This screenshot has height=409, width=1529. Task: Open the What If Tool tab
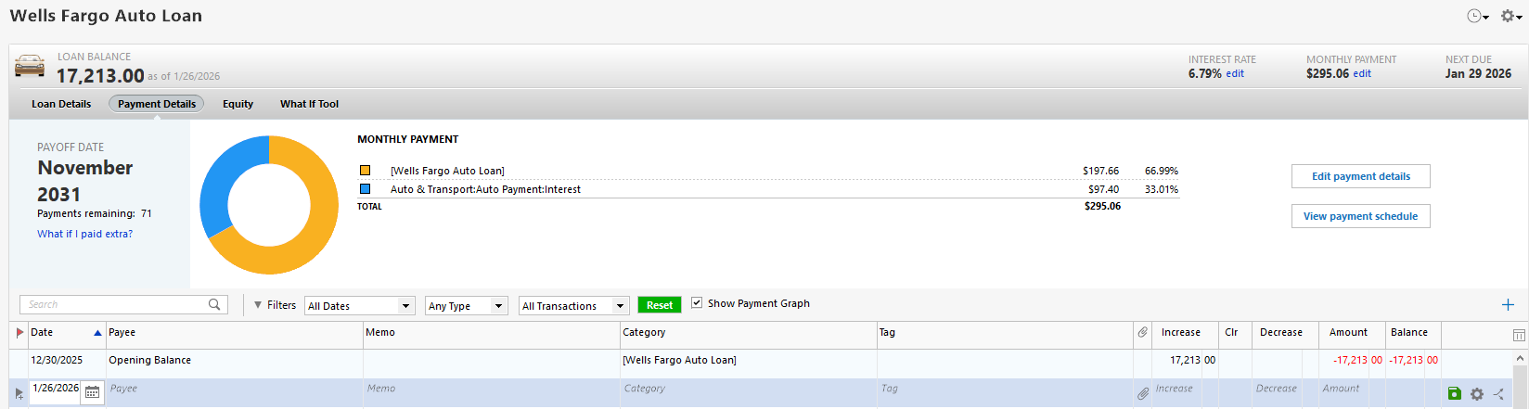pyautogui.click(x=309, y=104)
